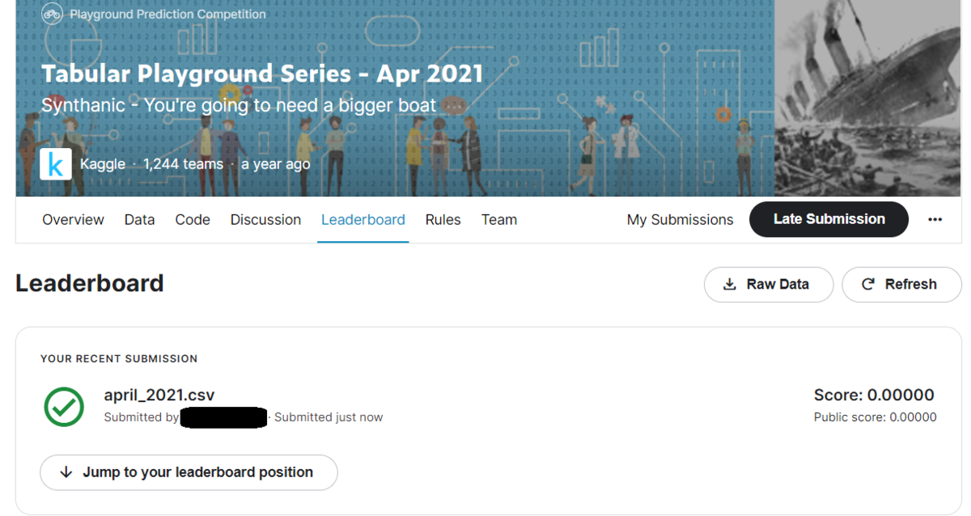971x516 pixels.
Task: Click the 'Leaderboard' page heading
Action: pos(90,283)
